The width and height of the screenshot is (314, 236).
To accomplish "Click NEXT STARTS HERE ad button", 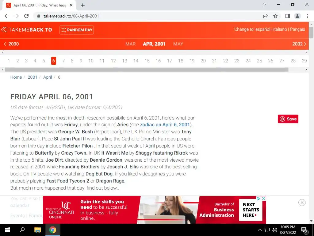I will pyautogui.click(x=251, y=210).
